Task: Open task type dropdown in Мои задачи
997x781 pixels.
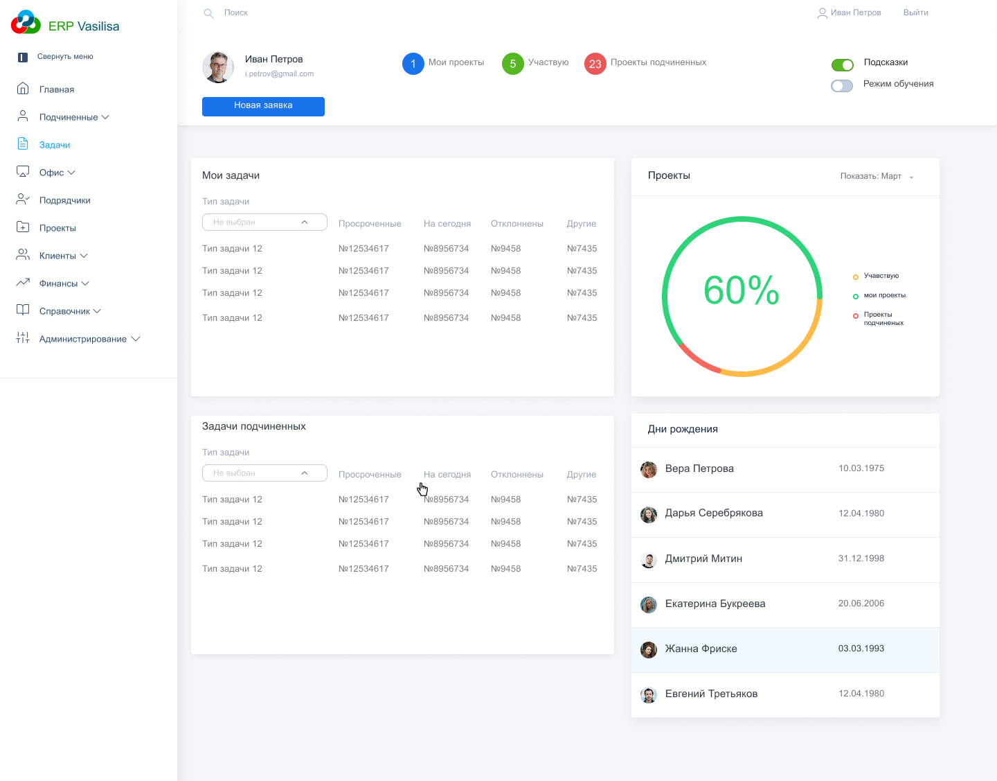Action: [x=264, y=222]
